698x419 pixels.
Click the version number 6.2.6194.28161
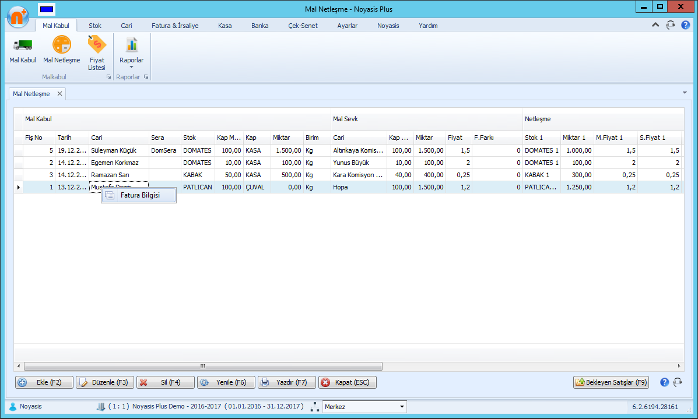coord(655,407)
